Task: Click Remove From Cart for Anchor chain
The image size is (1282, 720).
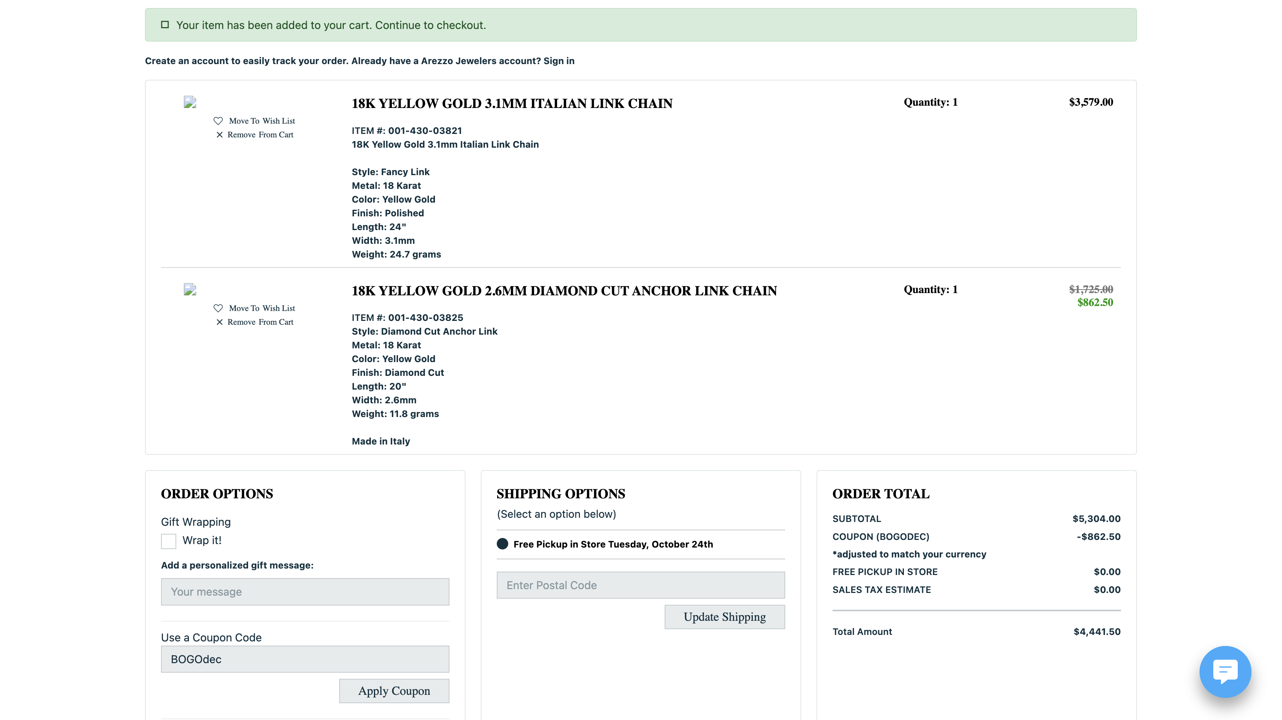Action: (260, 322)
